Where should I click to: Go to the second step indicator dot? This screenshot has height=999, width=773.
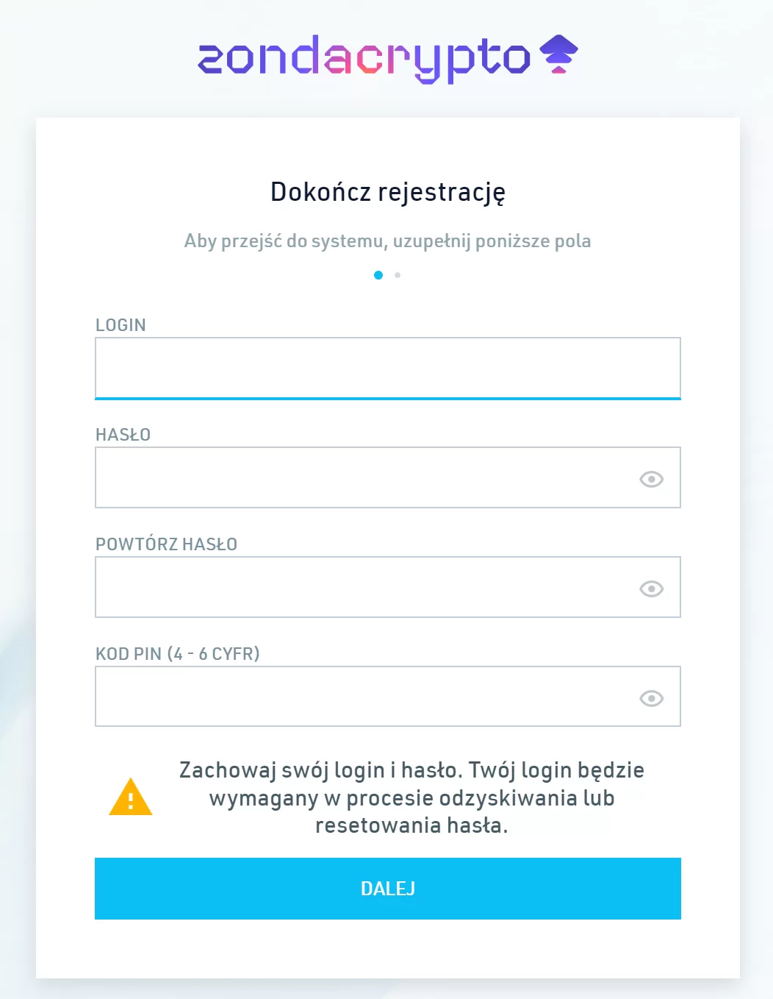pos(398,275)
